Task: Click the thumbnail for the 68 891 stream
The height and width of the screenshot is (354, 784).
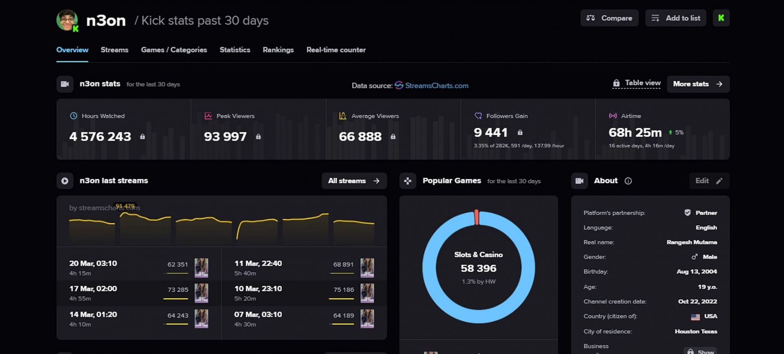Action: click(367, 268)
